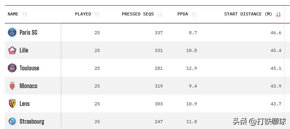Click Paris SG's PPDA value 8.7
The height and width of the screenshot is (129, 290).
[x=193, y=33]
